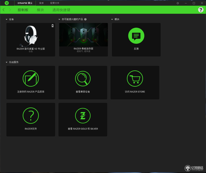Collapse the 在线服务 section

tap(7, 62)
